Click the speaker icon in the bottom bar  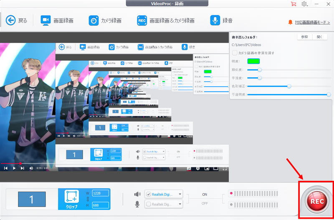pos(137,194)
